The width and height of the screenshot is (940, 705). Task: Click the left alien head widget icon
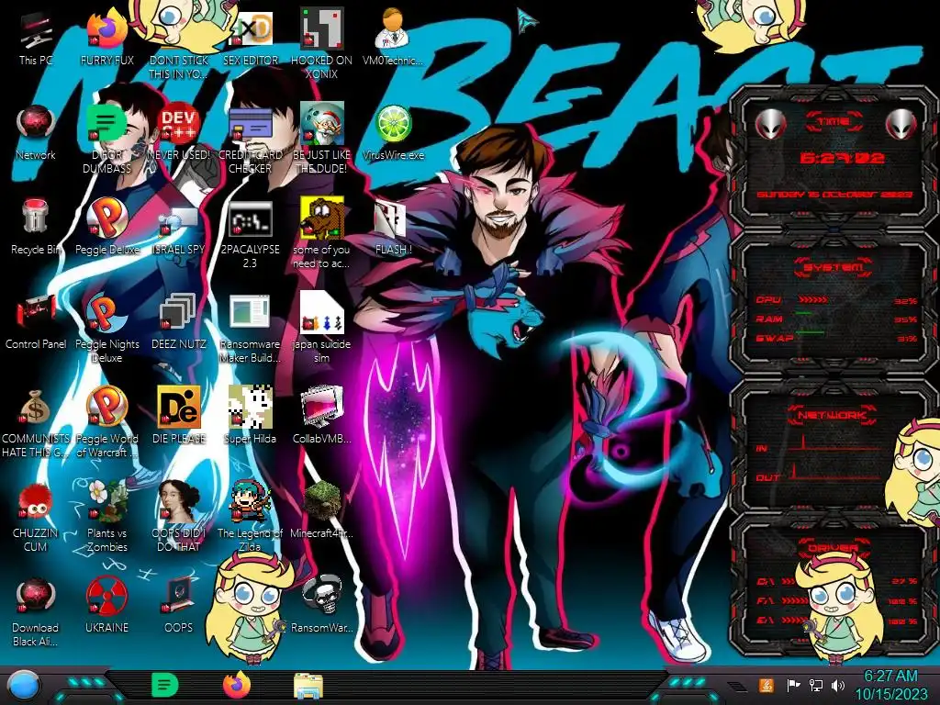[x=770, y=124]
